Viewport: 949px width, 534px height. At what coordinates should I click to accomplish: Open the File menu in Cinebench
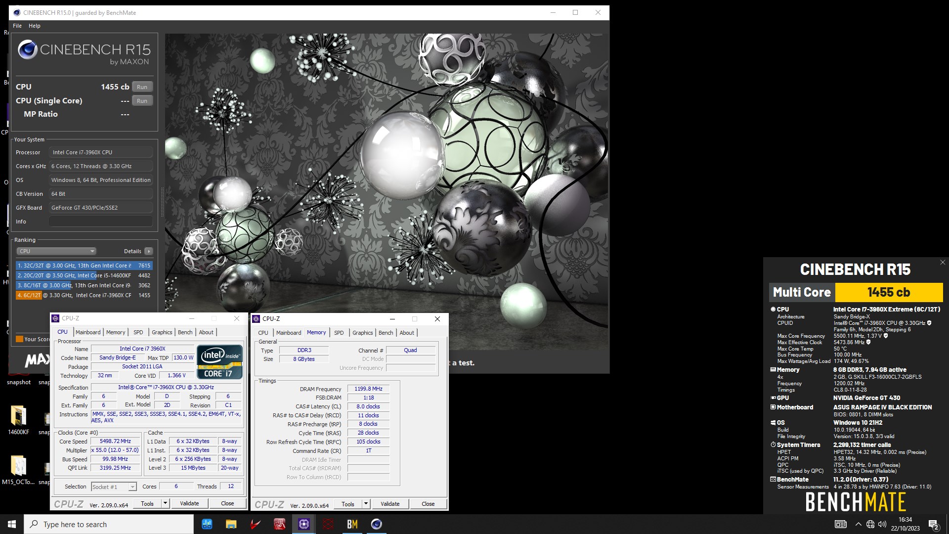[17, 26]
